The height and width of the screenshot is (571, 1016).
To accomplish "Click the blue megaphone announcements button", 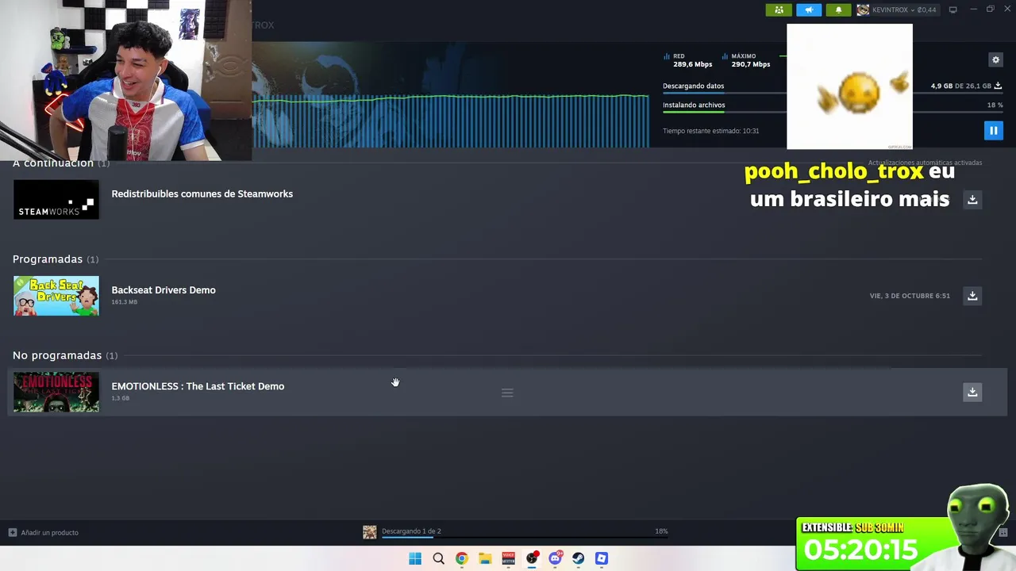I will (x=809, y=10).
